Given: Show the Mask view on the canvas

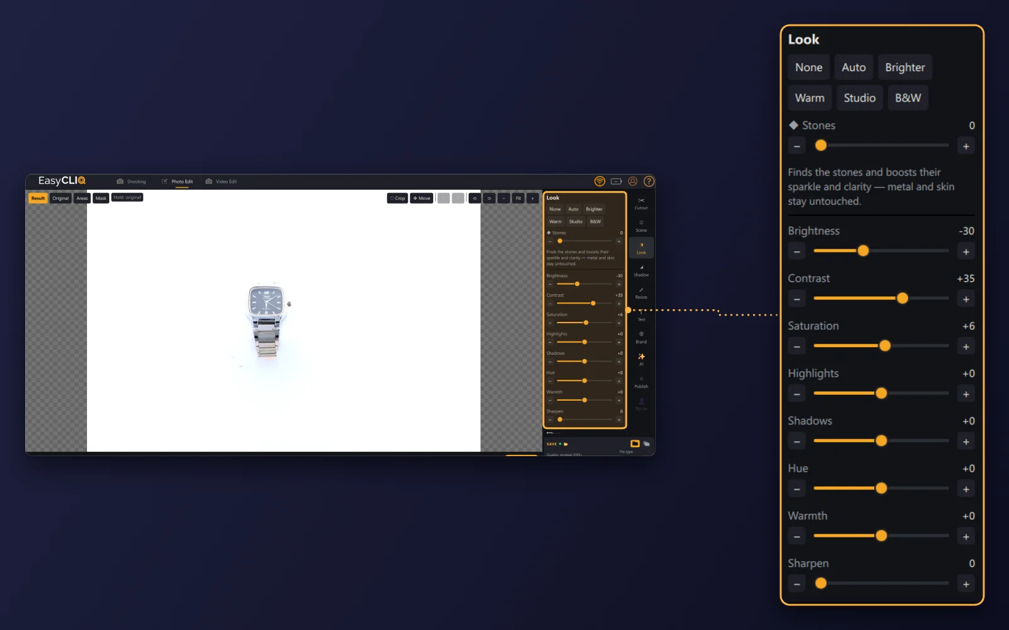Looking at the screenshot, I should tap(101, 198).
